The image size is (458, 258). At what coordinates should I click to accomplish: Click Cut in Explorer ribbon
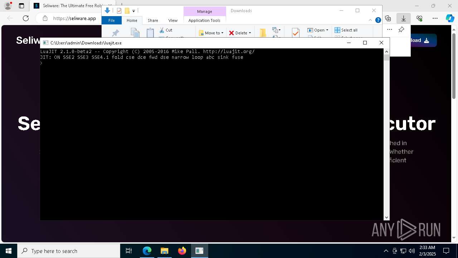pyautogui.click(x=166, y=30)
